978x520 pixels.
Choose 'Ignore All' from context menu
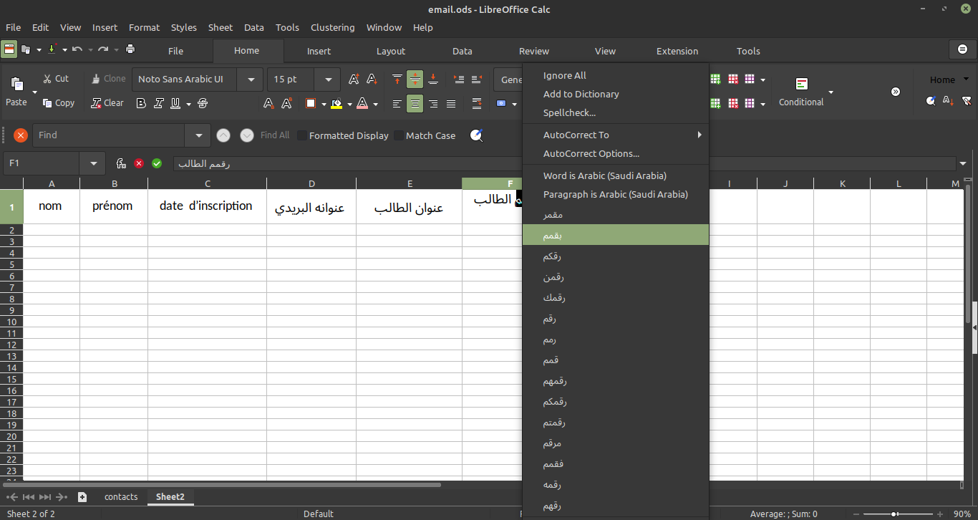coord(564,75)
